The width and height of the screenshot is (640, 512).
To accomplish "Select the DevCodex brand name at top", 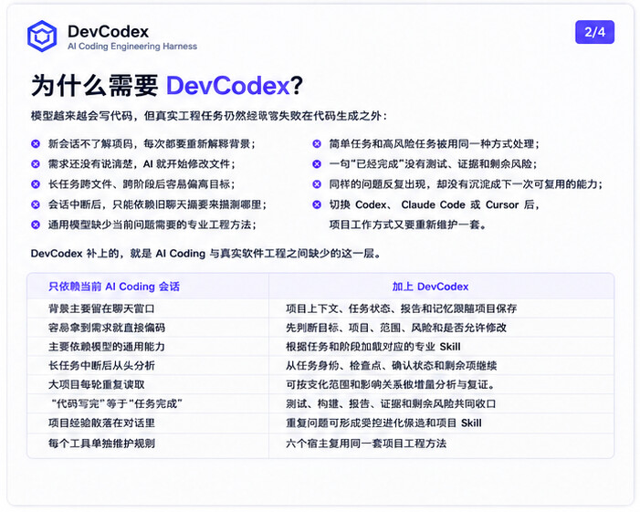I will tap(108, 31).
